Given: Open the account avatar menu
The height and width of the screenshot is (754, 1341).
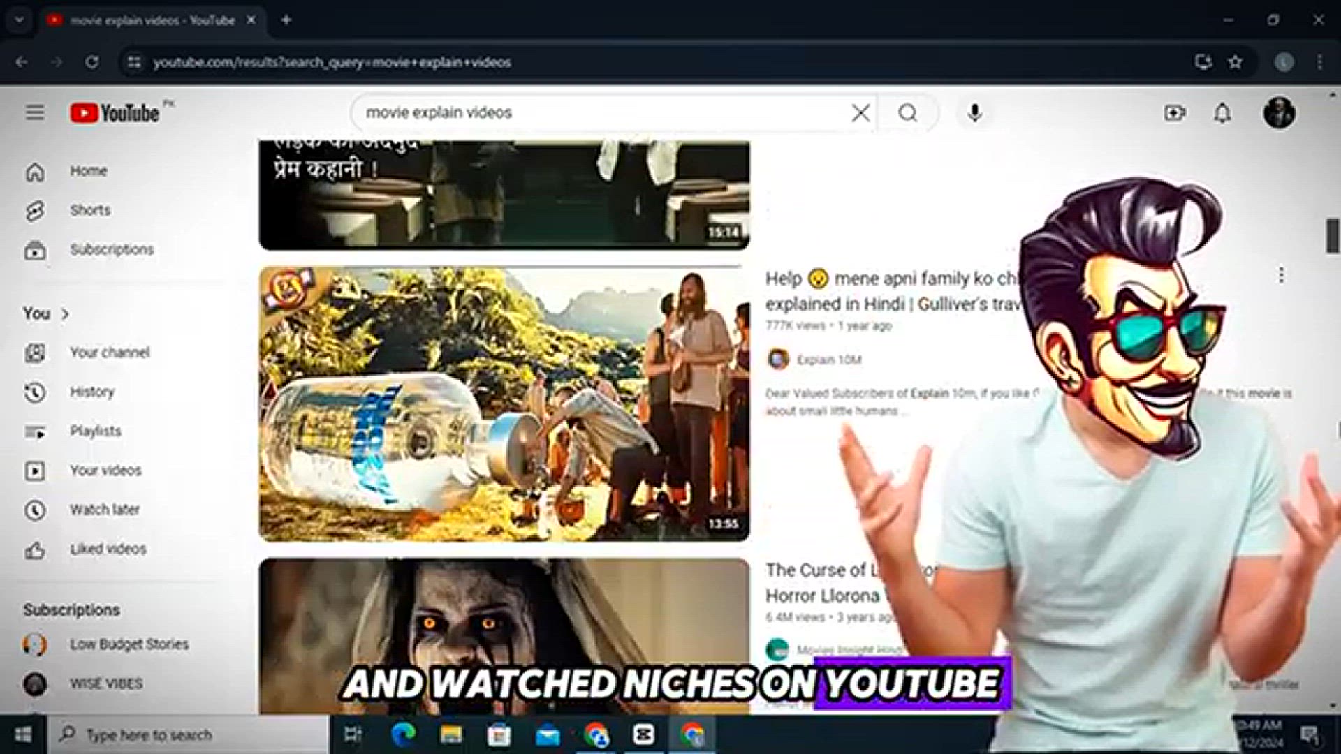Looking at the screenshot, I should [x=1279, y=112].
